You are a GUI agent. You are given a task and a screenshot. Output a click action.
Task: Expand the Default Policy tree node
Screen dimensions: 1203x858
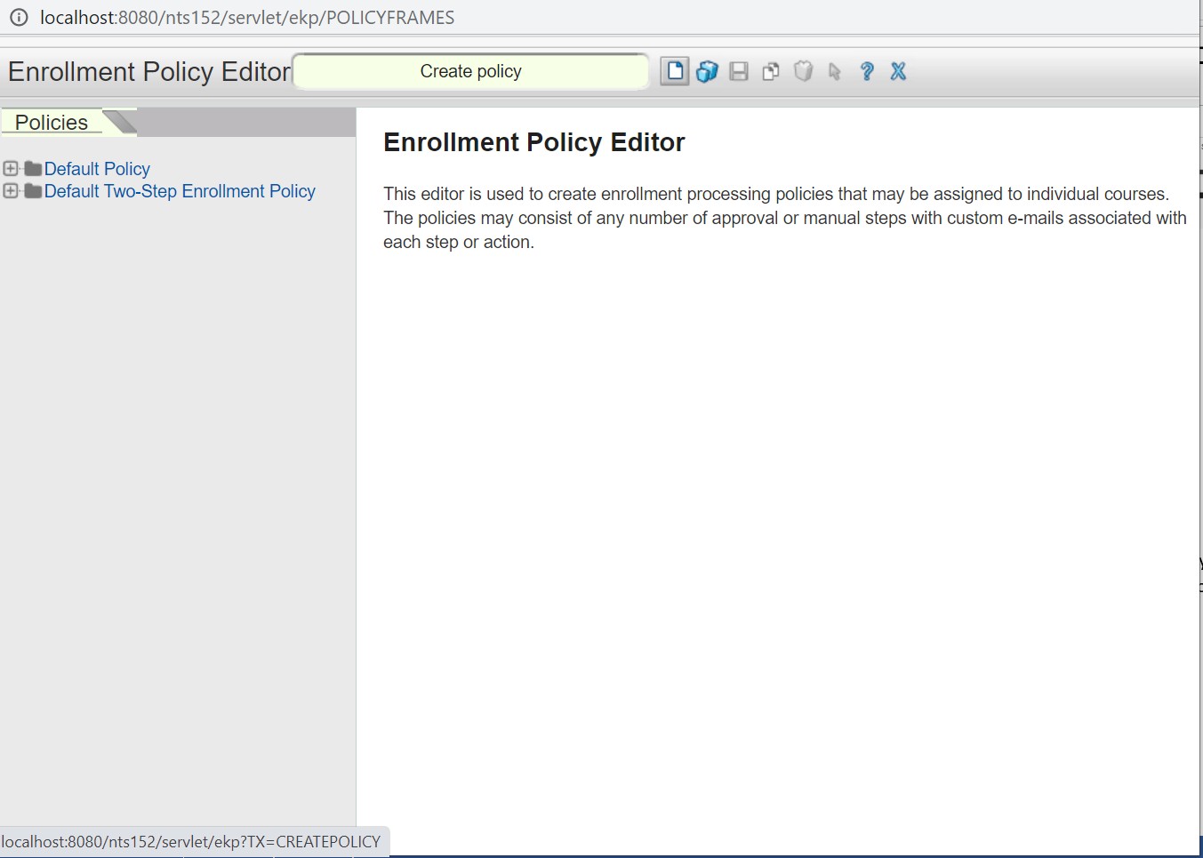click(11, 169)
